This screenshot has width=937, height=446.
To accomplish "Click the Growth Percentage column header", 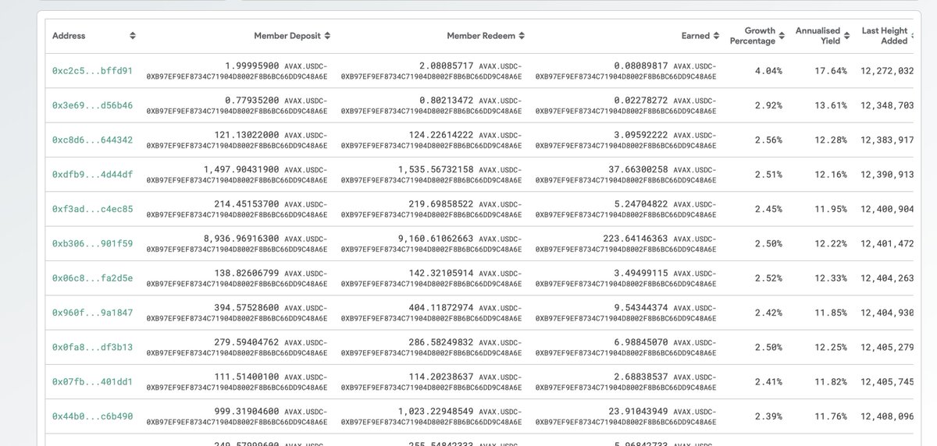I will click(x=753, y=36).
